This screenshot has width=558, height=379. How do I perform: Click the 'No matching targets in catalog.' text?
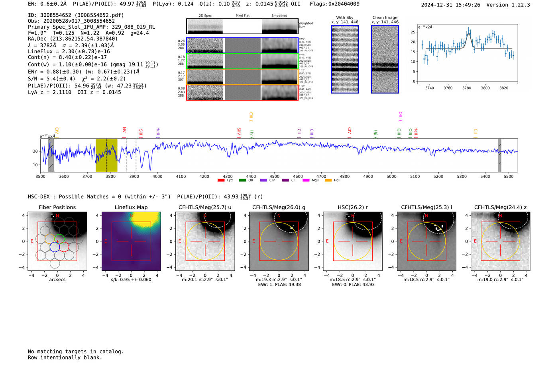point(76,352)
